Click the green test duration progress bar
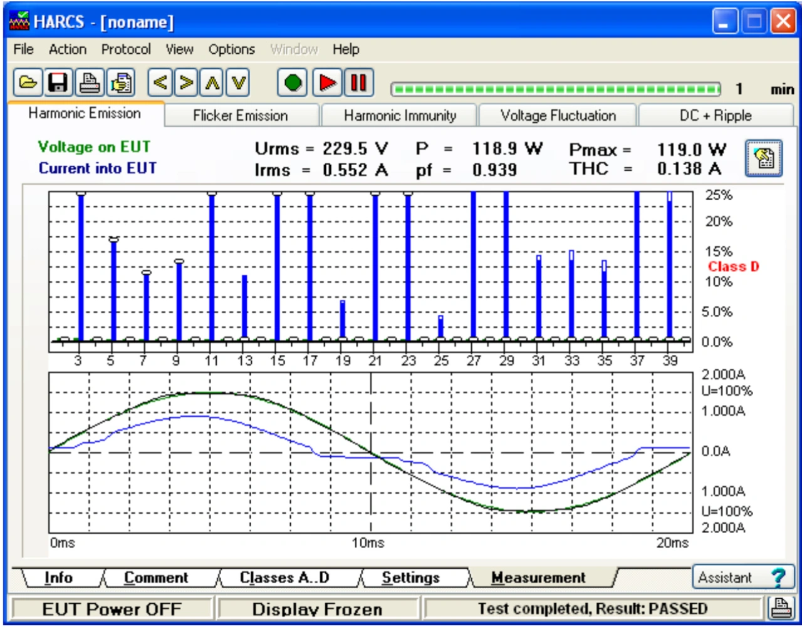 555,89
